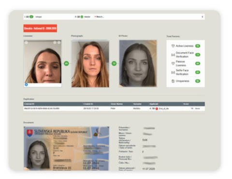
Task: Click the Applicant column header
Action: [x=154, y=104]
